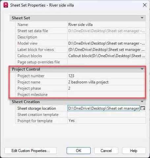Click the AutoCAD app icon in title bar
This screenshot has height=158, width=150.
(x=6, y=5)
